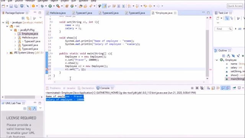Click the console Terminate stop icon
Viewport: 245px width, 138px height.
point(192,88)
